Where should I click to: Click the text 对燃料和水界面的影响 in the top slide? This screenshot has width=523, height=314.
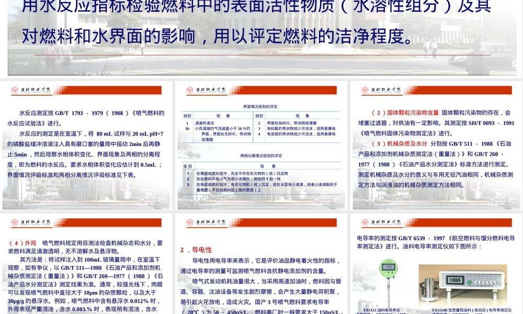(108, 36)
